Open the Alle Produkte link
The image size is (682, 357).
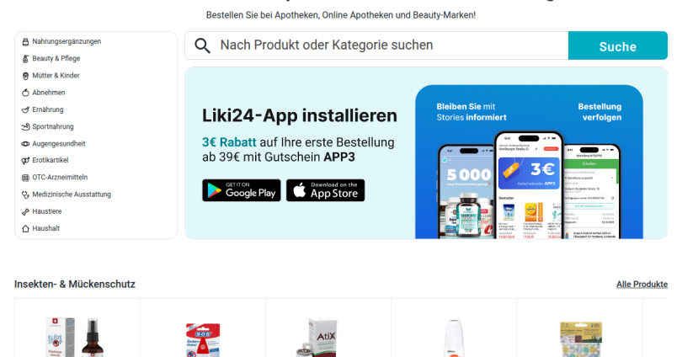pyautogui.click(x=642, y=285)
